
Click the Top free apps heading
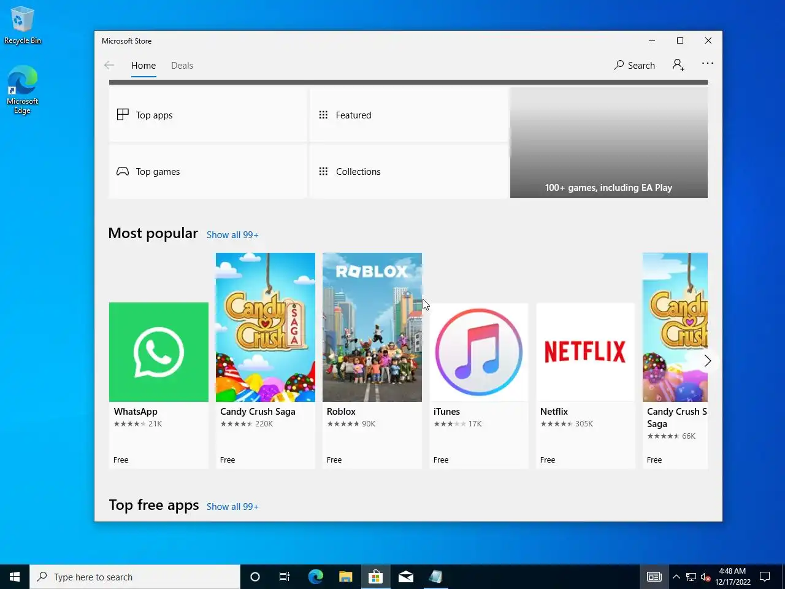154,505
